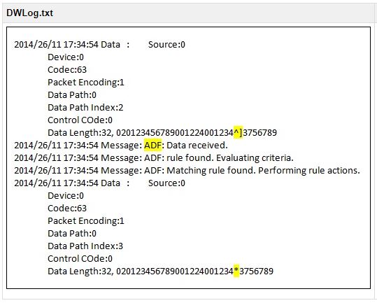The width and height of the screenshot is (377, 303).
Task: Click the last Data Length:32 line
Action: click(x=161, y=271)
